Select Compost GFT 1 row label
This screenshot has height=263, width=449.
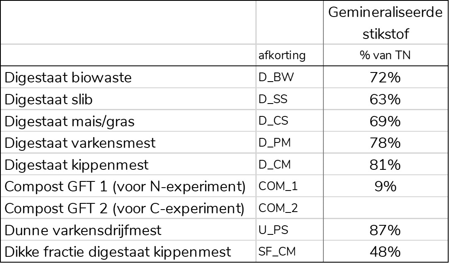[x=125, y=187]
